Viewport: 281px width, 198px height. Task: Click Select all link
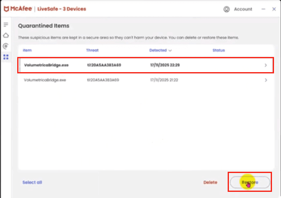(32, 182)
